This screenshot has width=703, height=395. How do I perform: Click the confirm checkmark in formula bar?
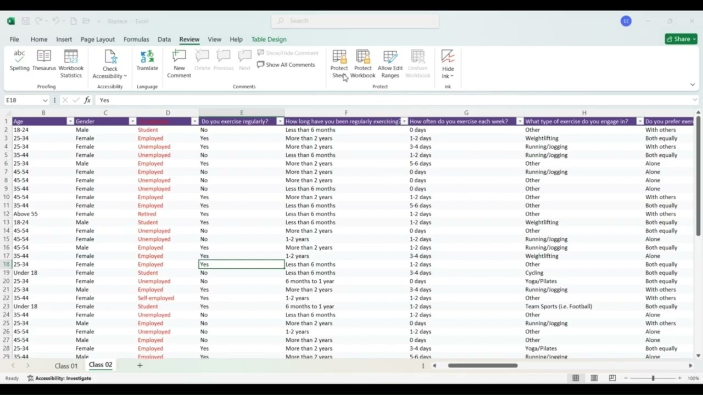(76, 100)
